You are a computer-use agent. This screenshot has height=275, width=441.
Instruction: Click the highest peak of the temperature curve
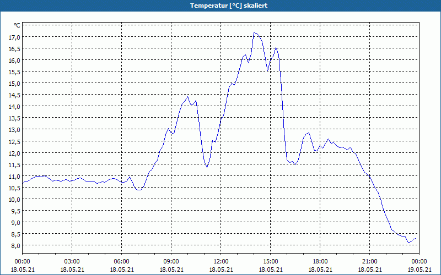tap(254, 32)
